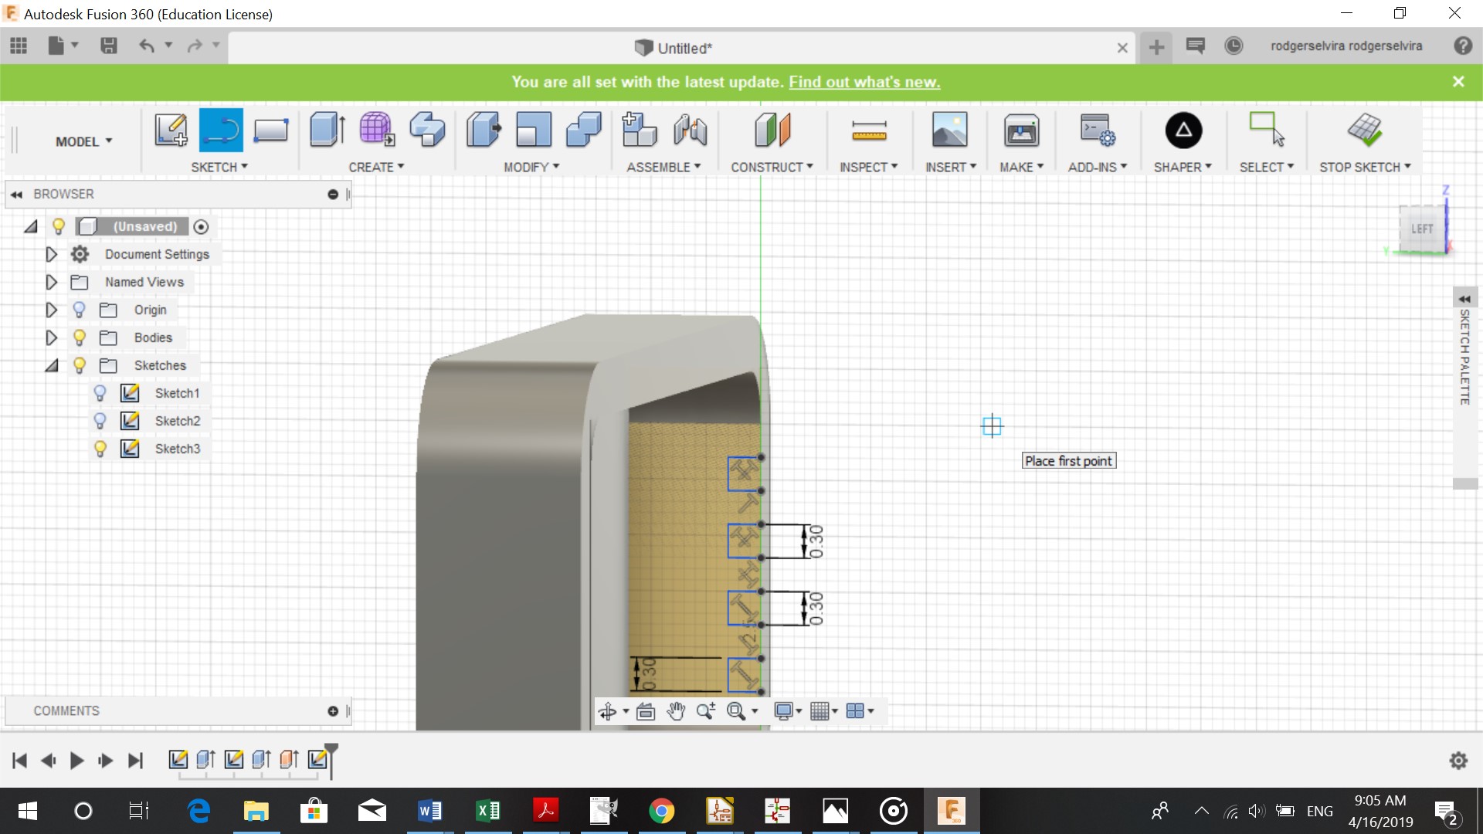Hide Sketch3 using its lightbulb
Viewport: 1483px width, 834px height.
click(x=100, y=449)
